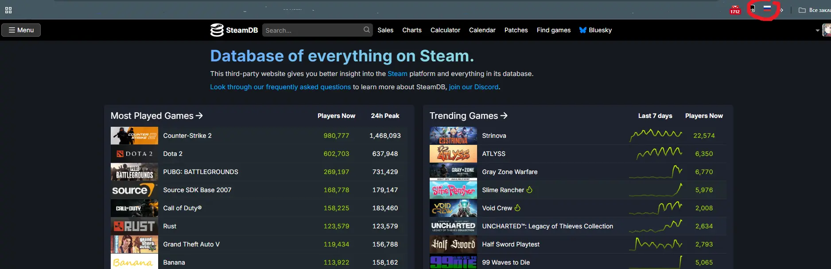831x269 pixels.
Task: Open the Dota 2 title link
Action: click(173, 154)
